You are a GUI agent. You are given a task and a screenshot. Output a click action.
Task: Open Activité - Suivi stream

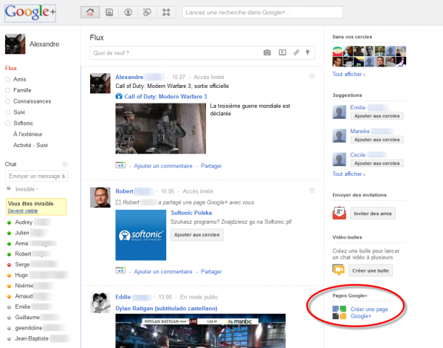(x=30, y=145)
